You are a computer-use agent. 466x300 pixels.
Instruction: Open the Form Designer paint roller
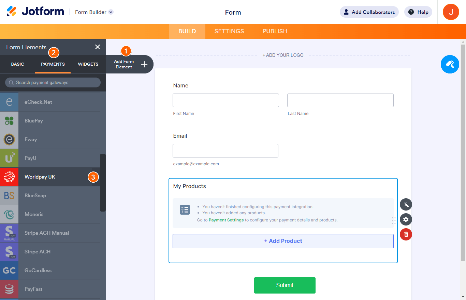pos(450,64)
